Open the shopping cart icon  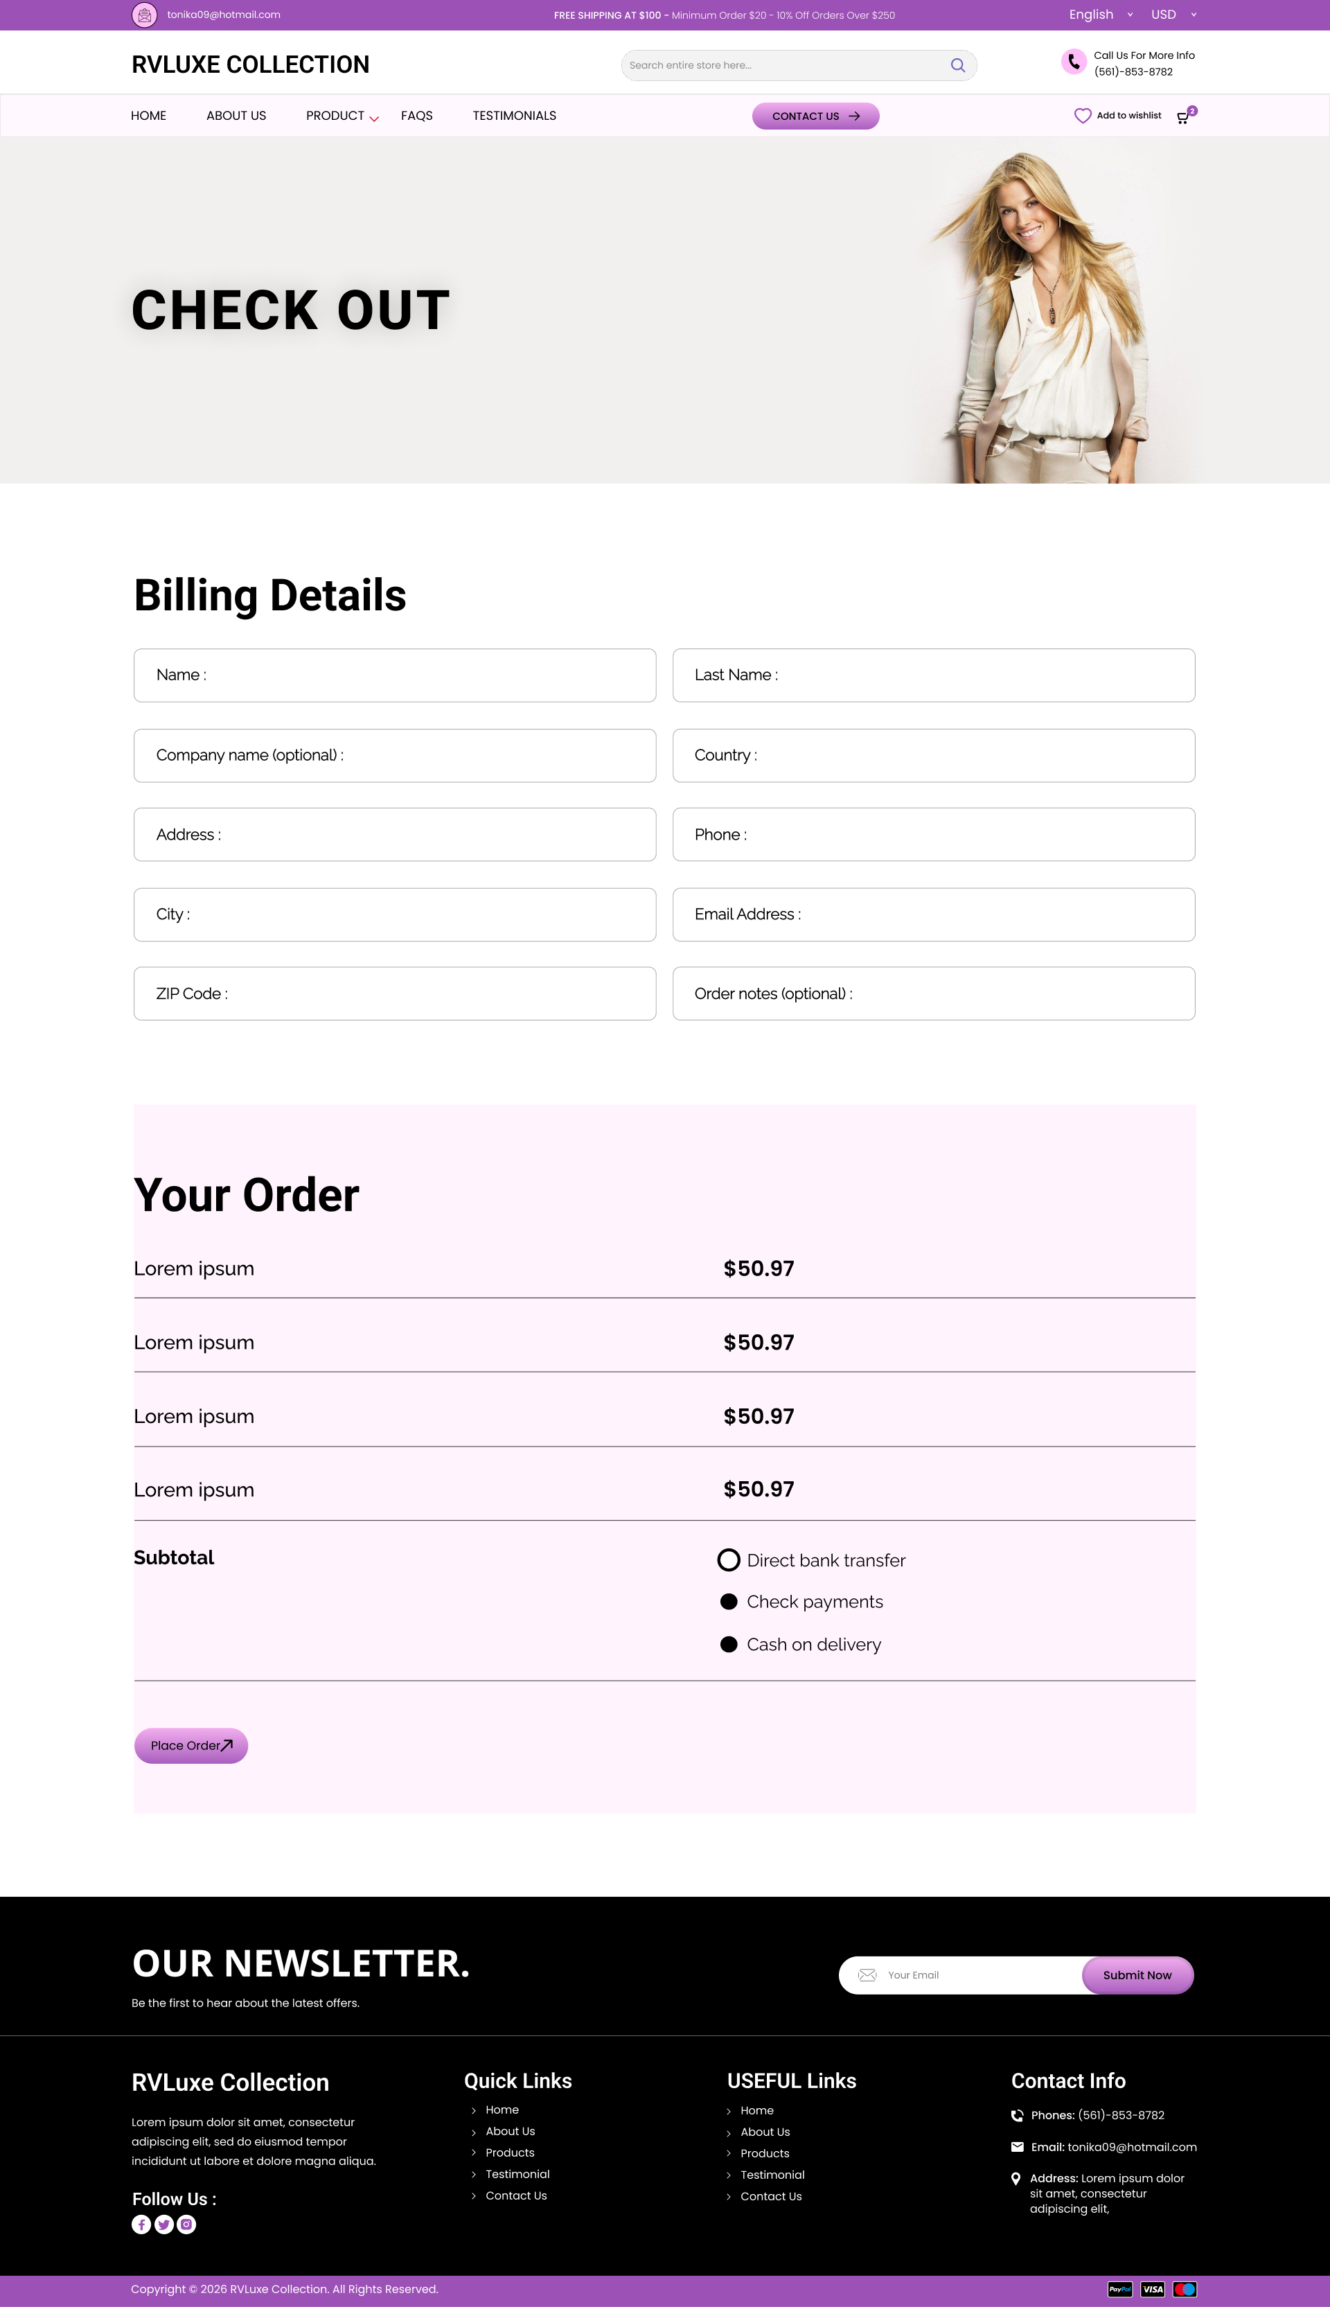pos(1183,117)
